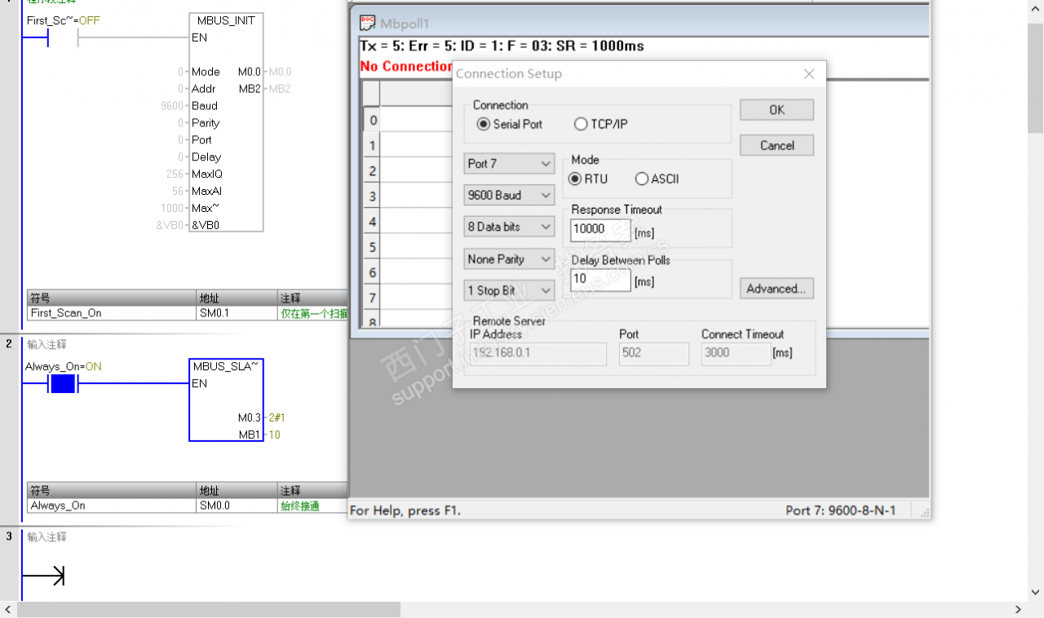Click the MaxIQ 256 parameter on MBUS_INIT
The height and width of the screenshot is (618, 1044).
click(175, 174)
